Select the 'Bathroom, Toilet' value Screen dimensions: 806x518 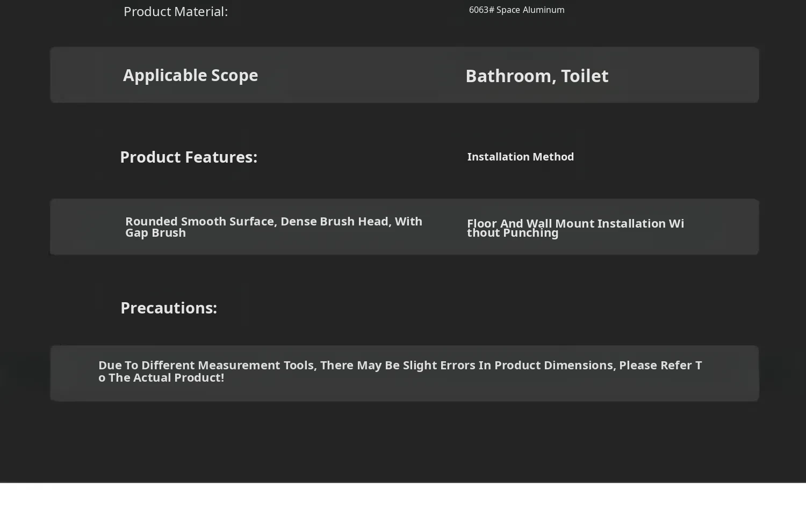(x=537, y=76)
